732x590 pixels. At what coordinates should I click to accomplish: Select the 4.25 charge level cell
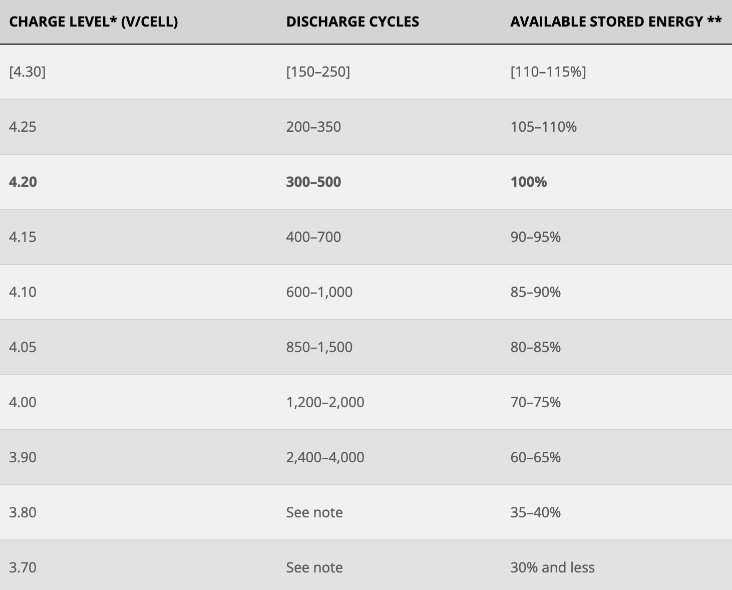pyautogui.click(x=23, y=127)
